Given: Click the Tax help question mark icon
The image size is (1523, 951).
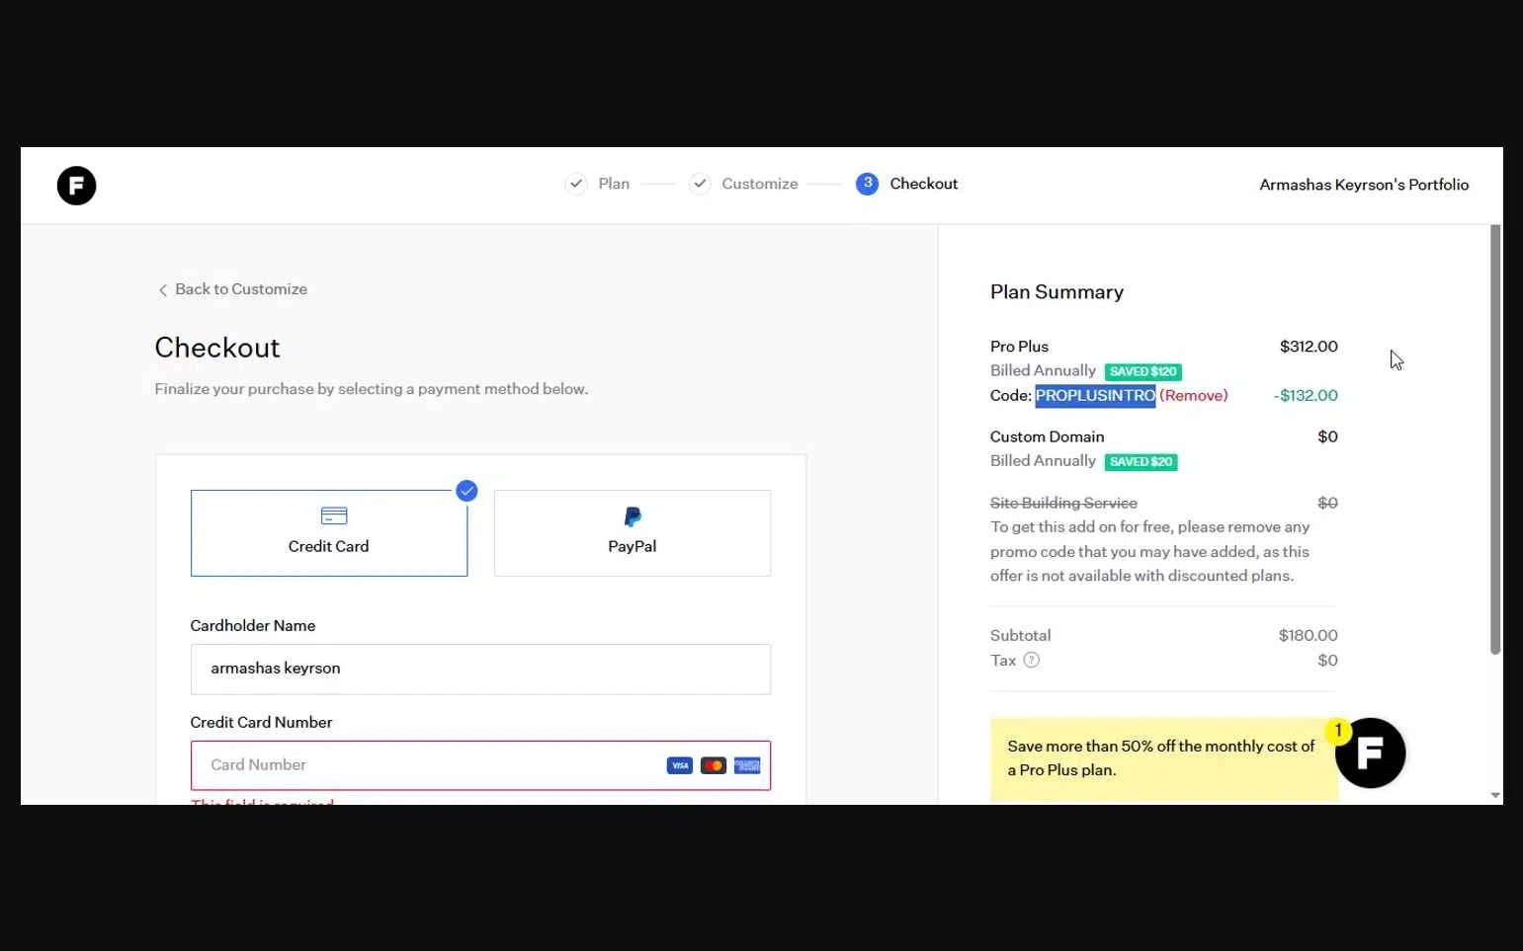Looking at the screenshot, I should point(1031,660).
